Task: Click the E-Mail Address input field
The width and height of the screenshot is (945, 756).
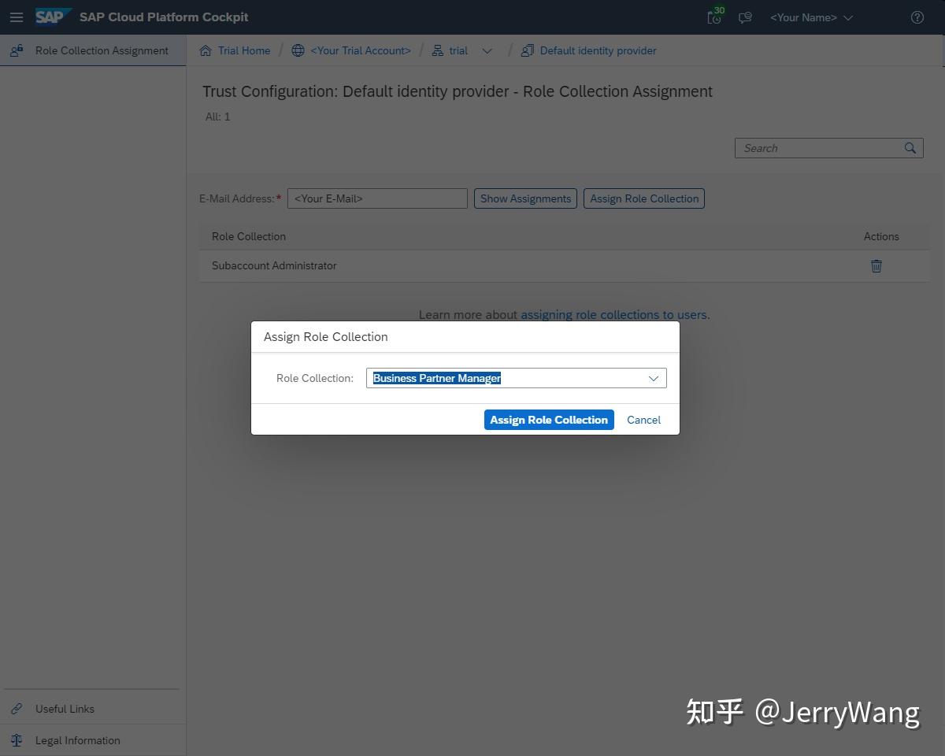Action: pos(377,198)
